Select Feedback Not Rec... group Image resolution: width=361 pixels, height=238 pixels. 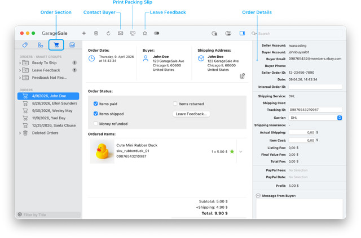[x=49, y=78]
